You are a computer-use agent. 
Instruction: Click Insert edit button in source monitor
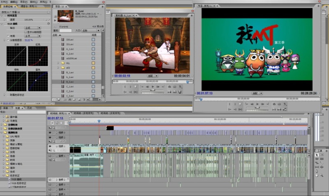tap(169, 92)
